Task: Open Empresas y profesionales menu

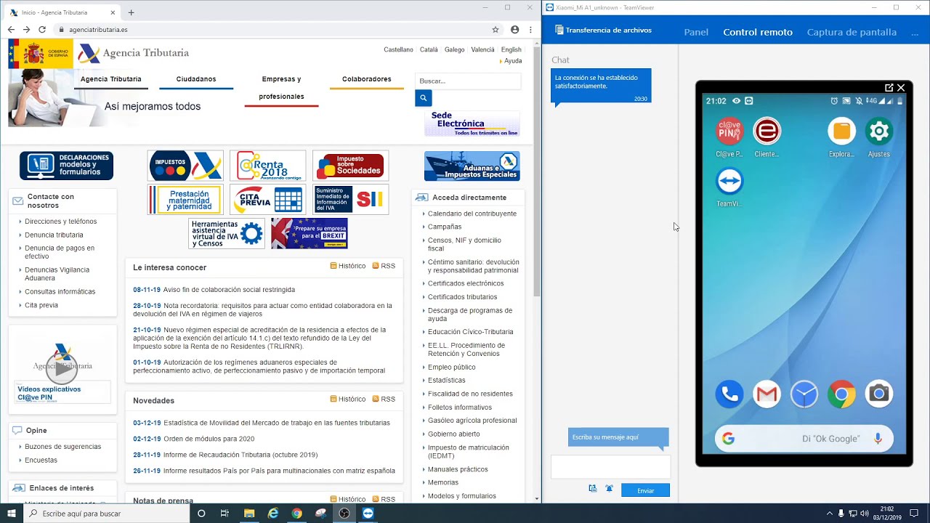Action: point(282,88)
